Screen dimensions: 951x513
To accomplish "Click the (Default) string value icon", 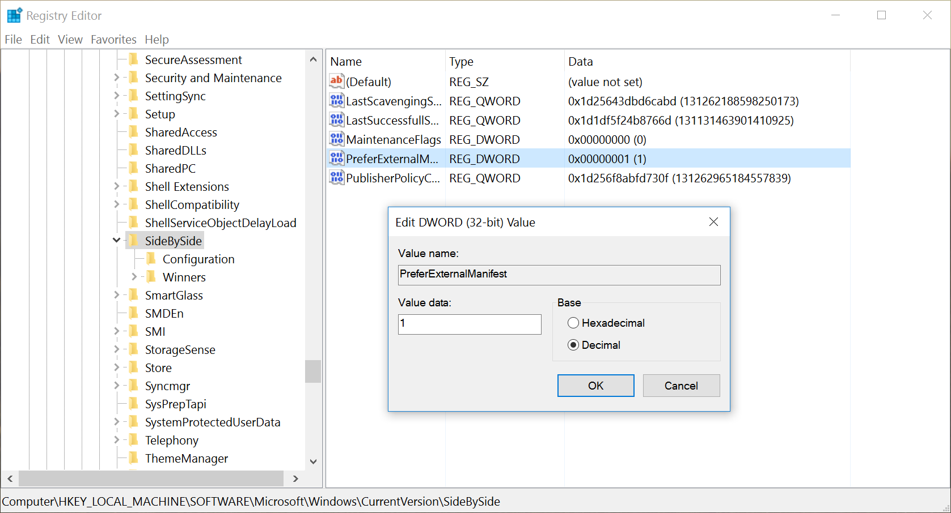I will coord(337,81).
